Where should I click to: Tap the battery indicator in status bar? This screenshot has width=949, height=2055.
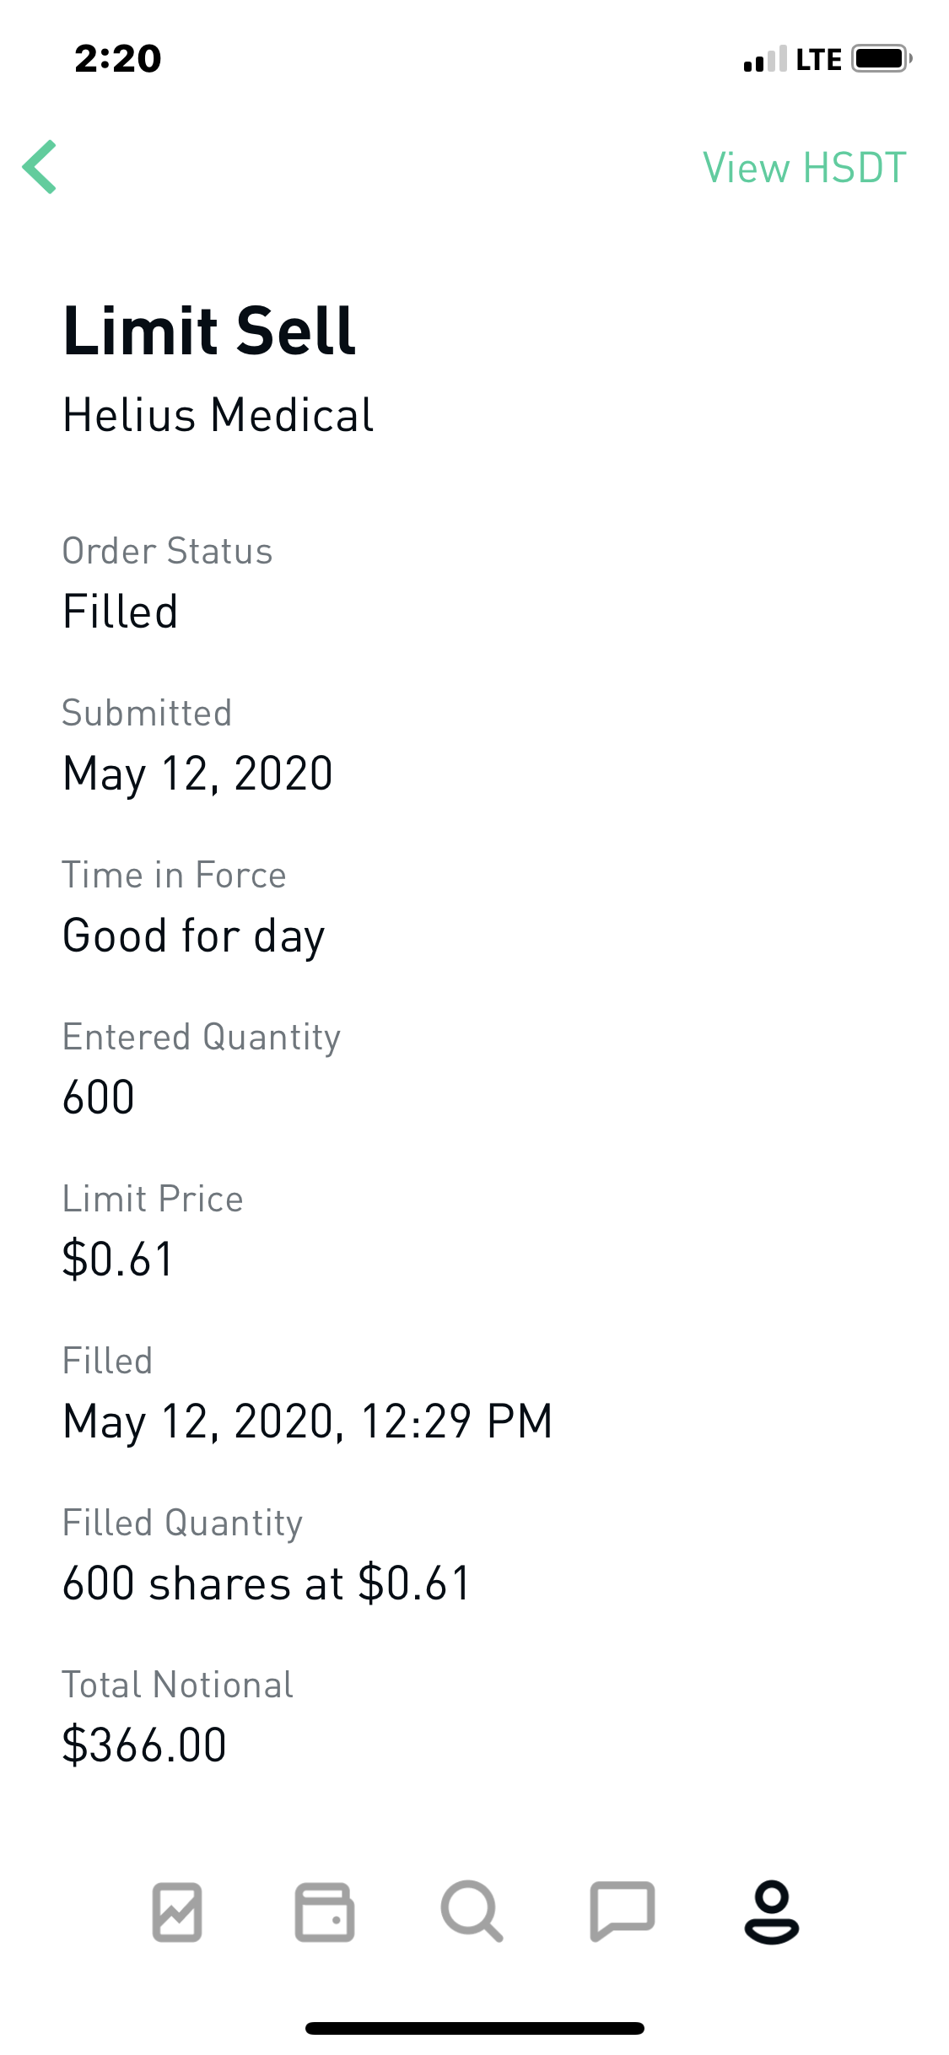pyautogui.click(x=882, y=59)
